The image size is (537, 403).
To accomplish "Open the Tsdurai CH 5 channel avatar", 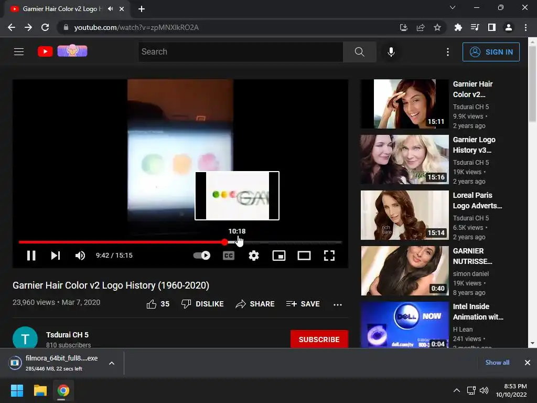I will 25,338.
